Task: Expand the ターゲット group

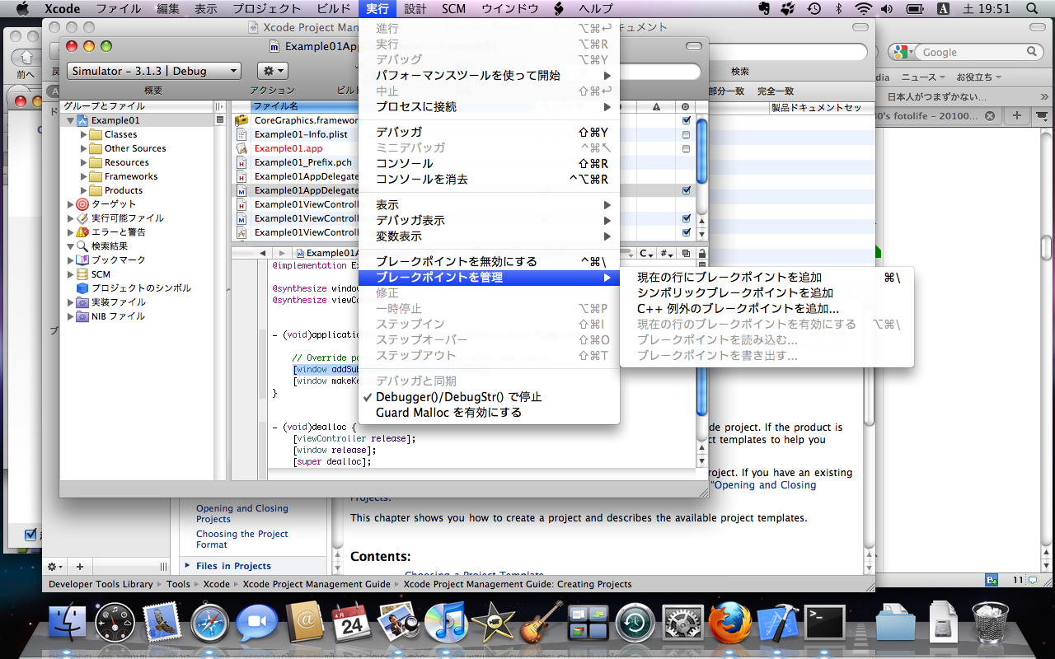Action: coord(70,204)
